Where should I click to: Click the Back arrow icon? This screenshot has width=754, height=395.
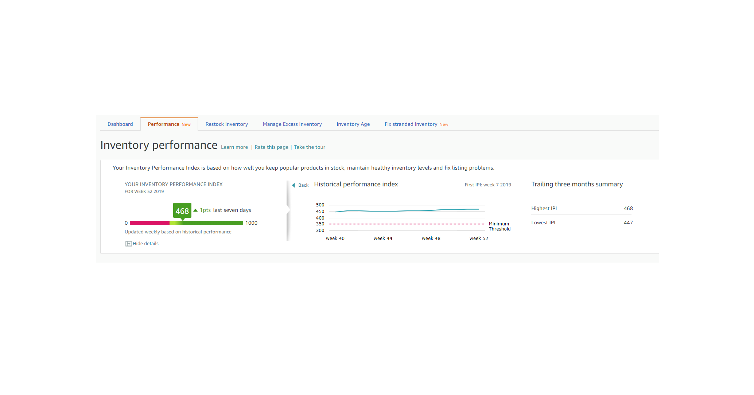coord(294,185)
